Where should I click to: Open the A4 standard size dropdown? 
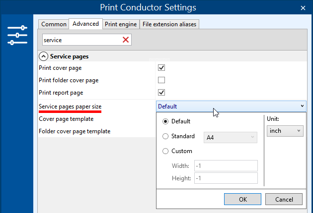[231, 137]
